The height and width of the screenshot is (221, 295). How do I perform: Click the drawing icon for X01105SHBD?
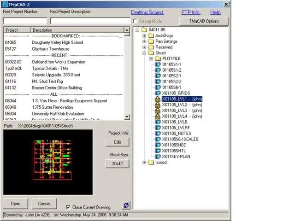tap(158, 145)
